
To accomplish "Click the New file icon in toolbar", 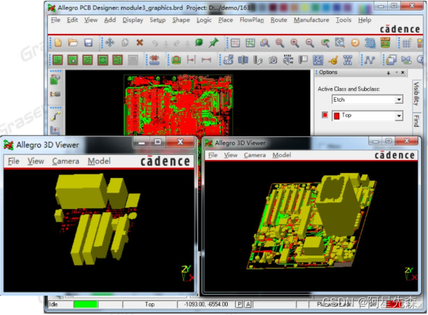I will pos(57,43).
